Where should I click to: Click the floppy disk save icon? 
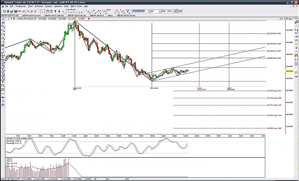15,11
